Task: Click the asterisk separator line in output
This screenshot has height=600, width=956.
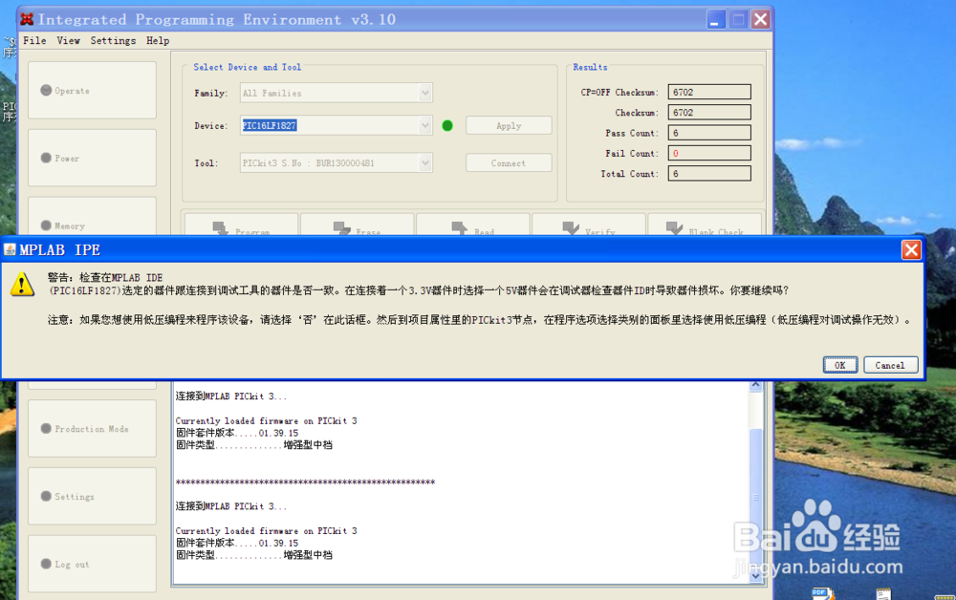Action: tap(305, 482)
